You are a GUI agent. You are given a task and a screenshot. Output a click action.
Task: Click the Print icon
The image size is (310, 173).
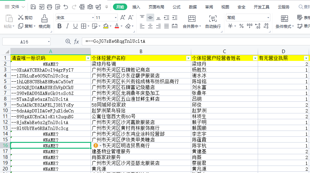tap(49, 7)
